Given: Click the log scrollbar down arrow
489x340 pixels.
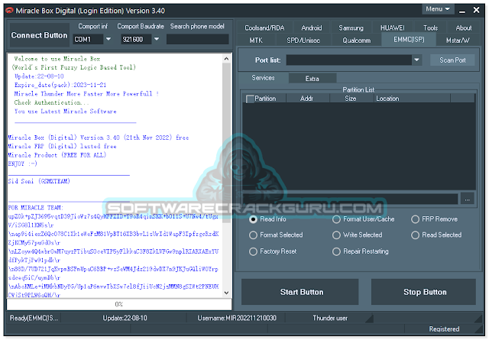Looking at the screenshot, I should tap(226, 293).
